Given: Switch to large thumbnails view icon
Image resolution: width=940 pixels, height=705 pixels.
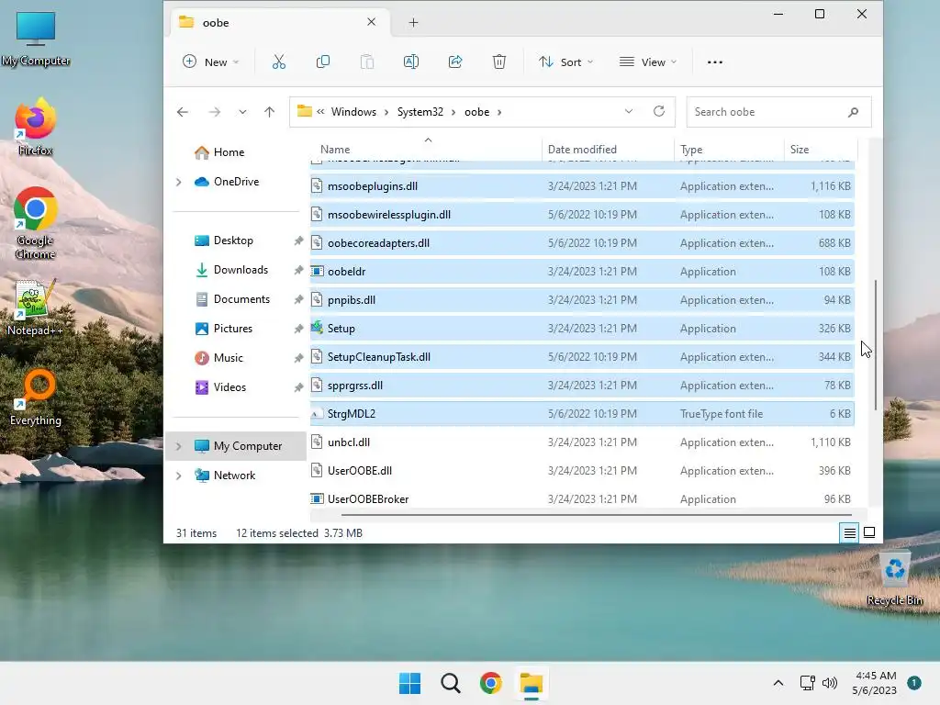Looking at the screenshot, I should coord(869,532).
